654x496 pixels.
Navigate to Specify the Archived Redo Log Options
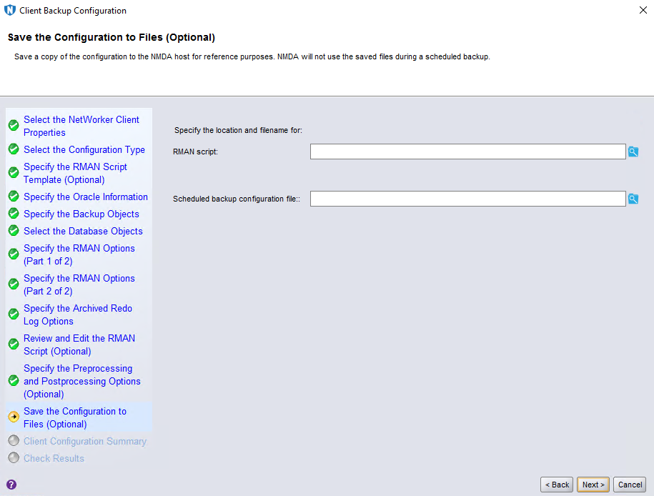[77, 315]
